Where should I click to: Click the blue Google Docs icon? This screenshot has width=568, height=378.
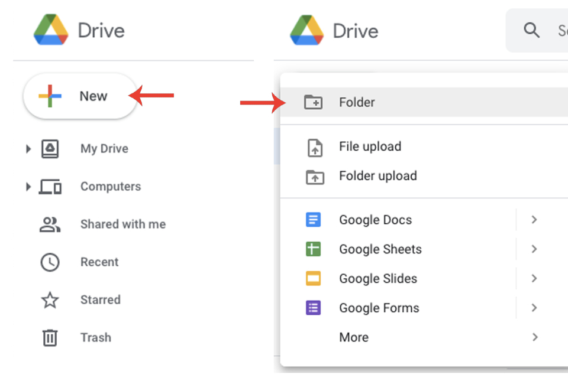point(314,220)
